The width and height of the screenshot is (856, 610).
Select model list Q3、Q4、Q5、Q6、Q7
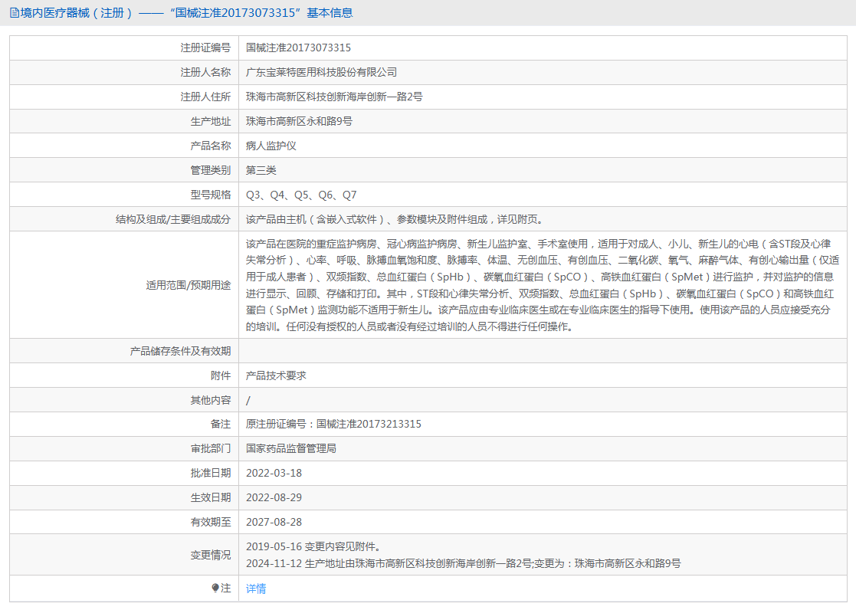coord(301,195)
